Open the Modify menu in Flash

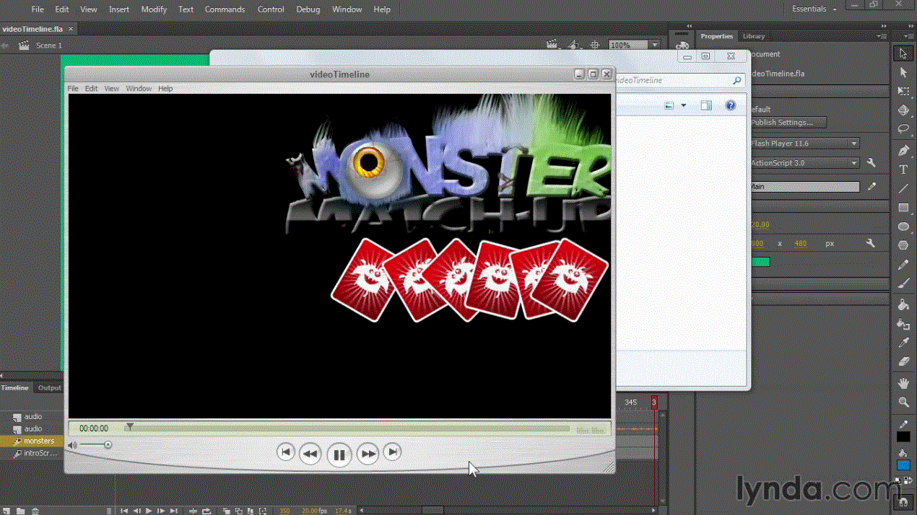[154, 9]
